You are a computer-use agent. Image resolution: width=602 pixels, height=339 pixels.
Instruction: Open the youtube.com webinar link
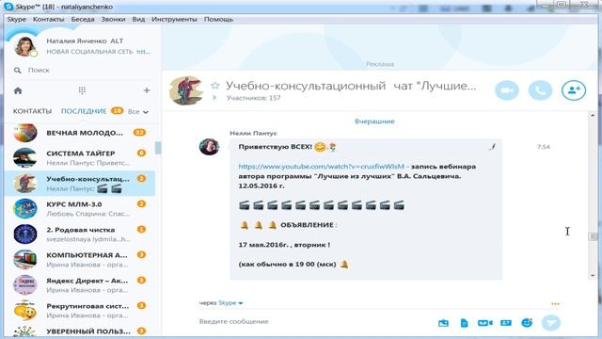(x=322, y=167)
